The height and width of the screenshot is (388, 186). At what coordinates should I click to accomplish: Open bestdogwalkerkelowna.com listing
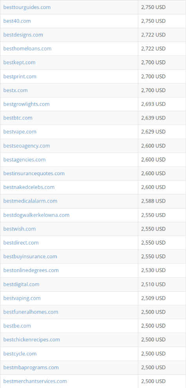point(36,215)
